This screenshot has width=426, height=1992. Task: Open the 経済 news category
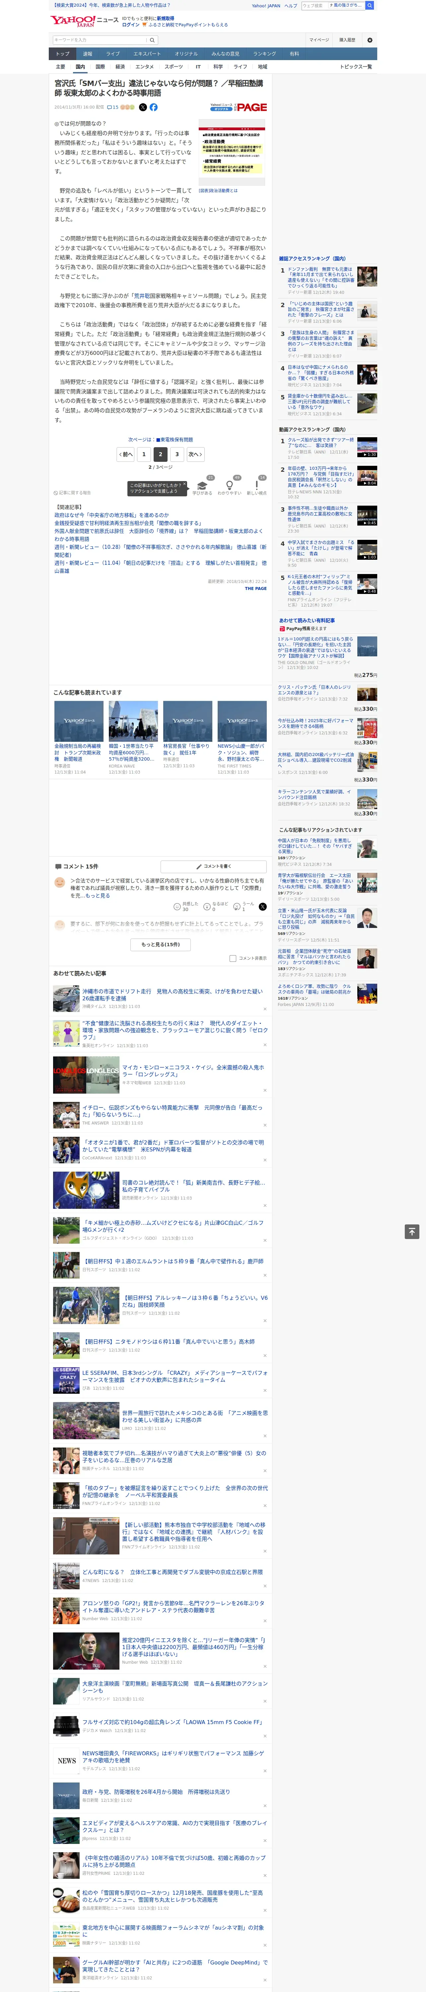coord(120,66)
